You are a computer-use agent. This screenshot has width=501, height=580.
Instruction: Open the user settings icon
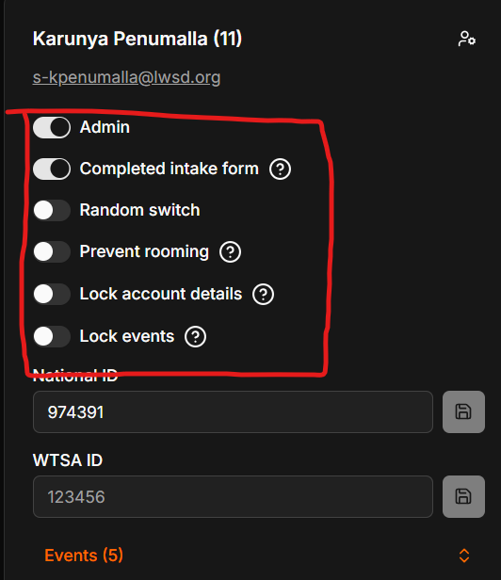(x=467, y=39)
